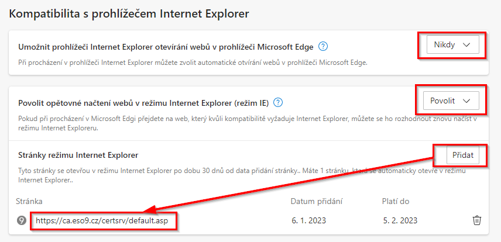
Task: Click the "Platí do" column header
Action: [x=396, y=202]
